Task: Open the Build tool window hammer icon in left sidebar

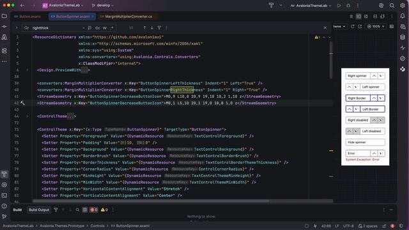Action: [4, 174]
